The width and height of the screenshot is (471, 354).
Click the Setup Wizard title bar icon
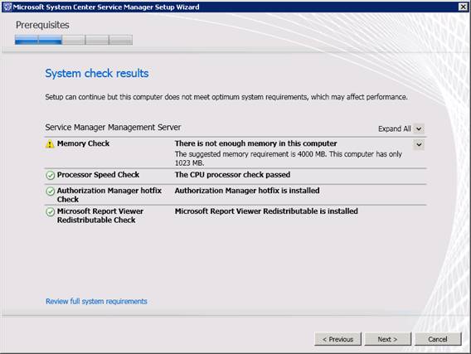coord(7,7)
